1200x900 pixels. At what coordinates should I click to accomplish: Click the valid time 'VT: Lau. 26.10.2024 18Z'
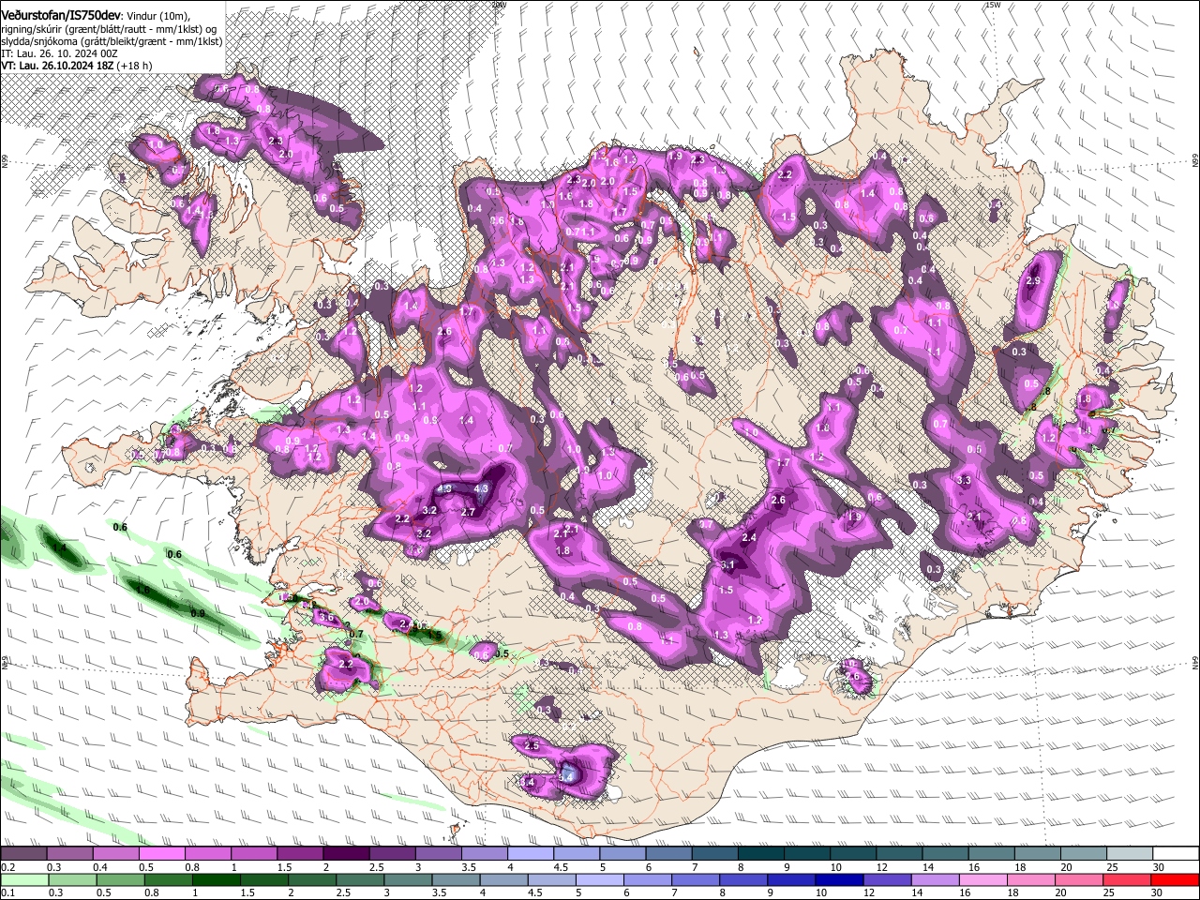click(57, 66)
